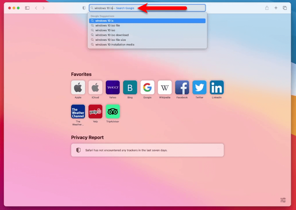Click in the address search field
Screen dimensions: 296x210
click(x=147, y=8)
